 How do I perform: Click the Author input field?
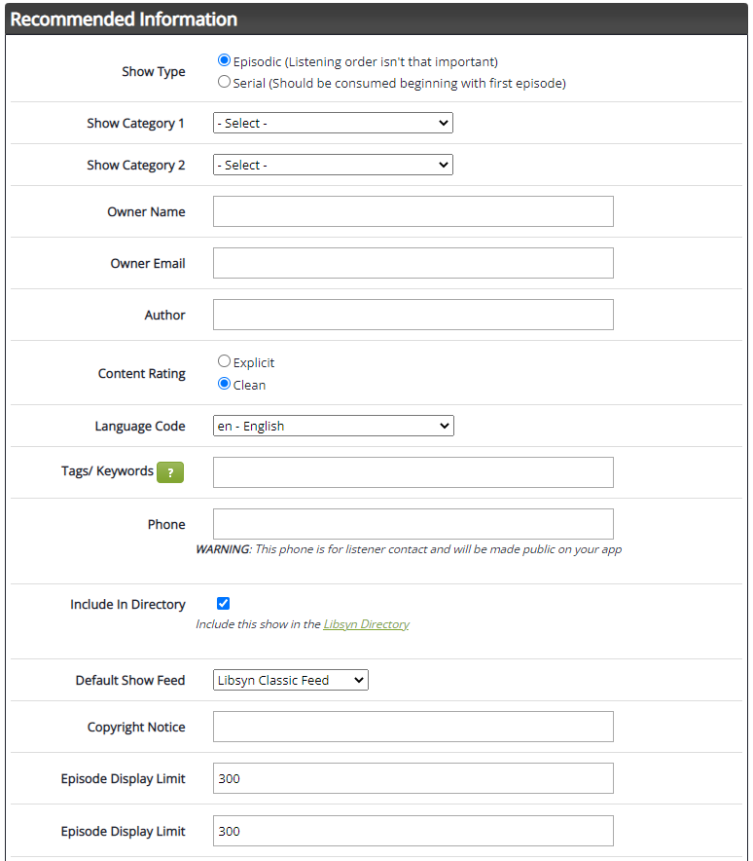tap(413, 315)
